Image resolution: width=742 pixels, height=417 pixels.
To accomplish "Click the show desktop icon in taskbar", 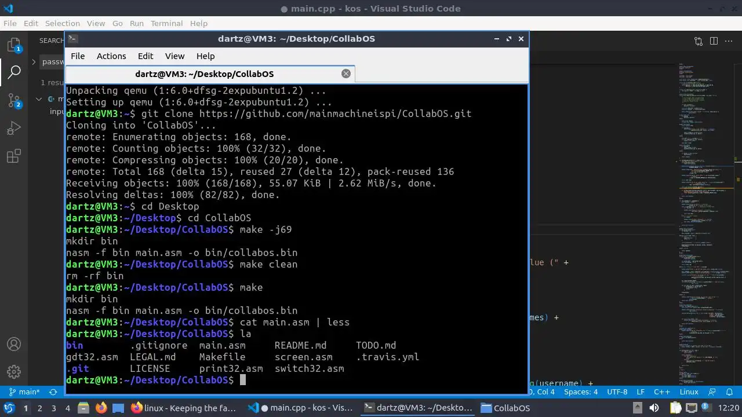I will (x=118, y=408).
